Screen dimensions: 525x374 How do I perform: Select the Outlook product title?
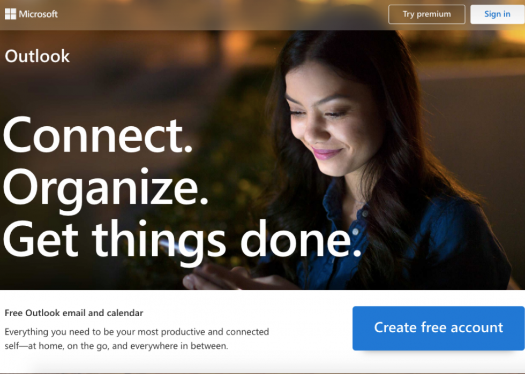[37, 56]
